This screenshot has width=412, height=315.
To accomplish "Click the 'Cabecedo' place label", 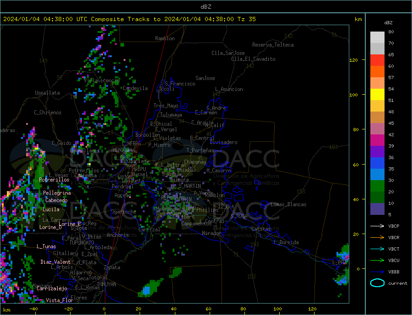I will tap(56, 200).
